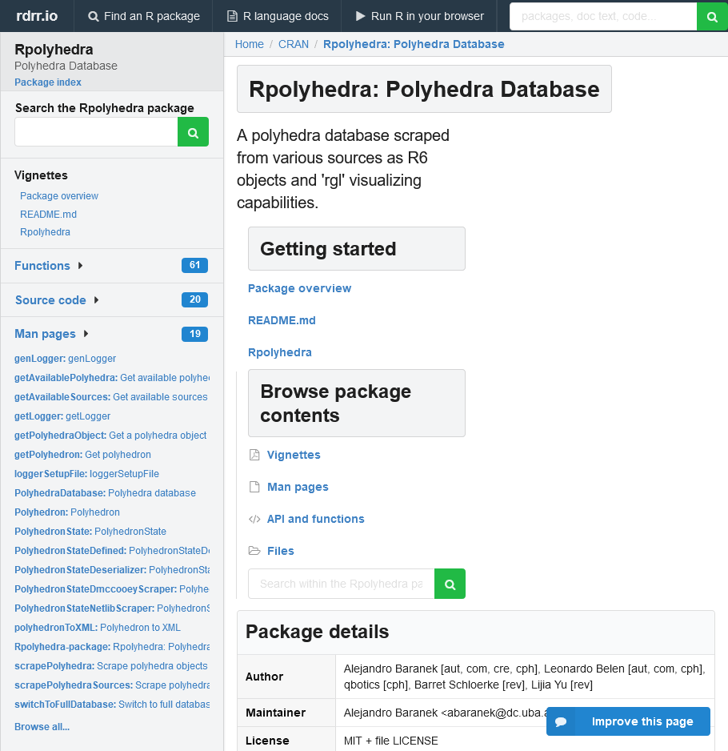Open the Vignettes link in Browse package contents
Image resolution: width=728 pixels, height=751 pixels.
[294, 455]
